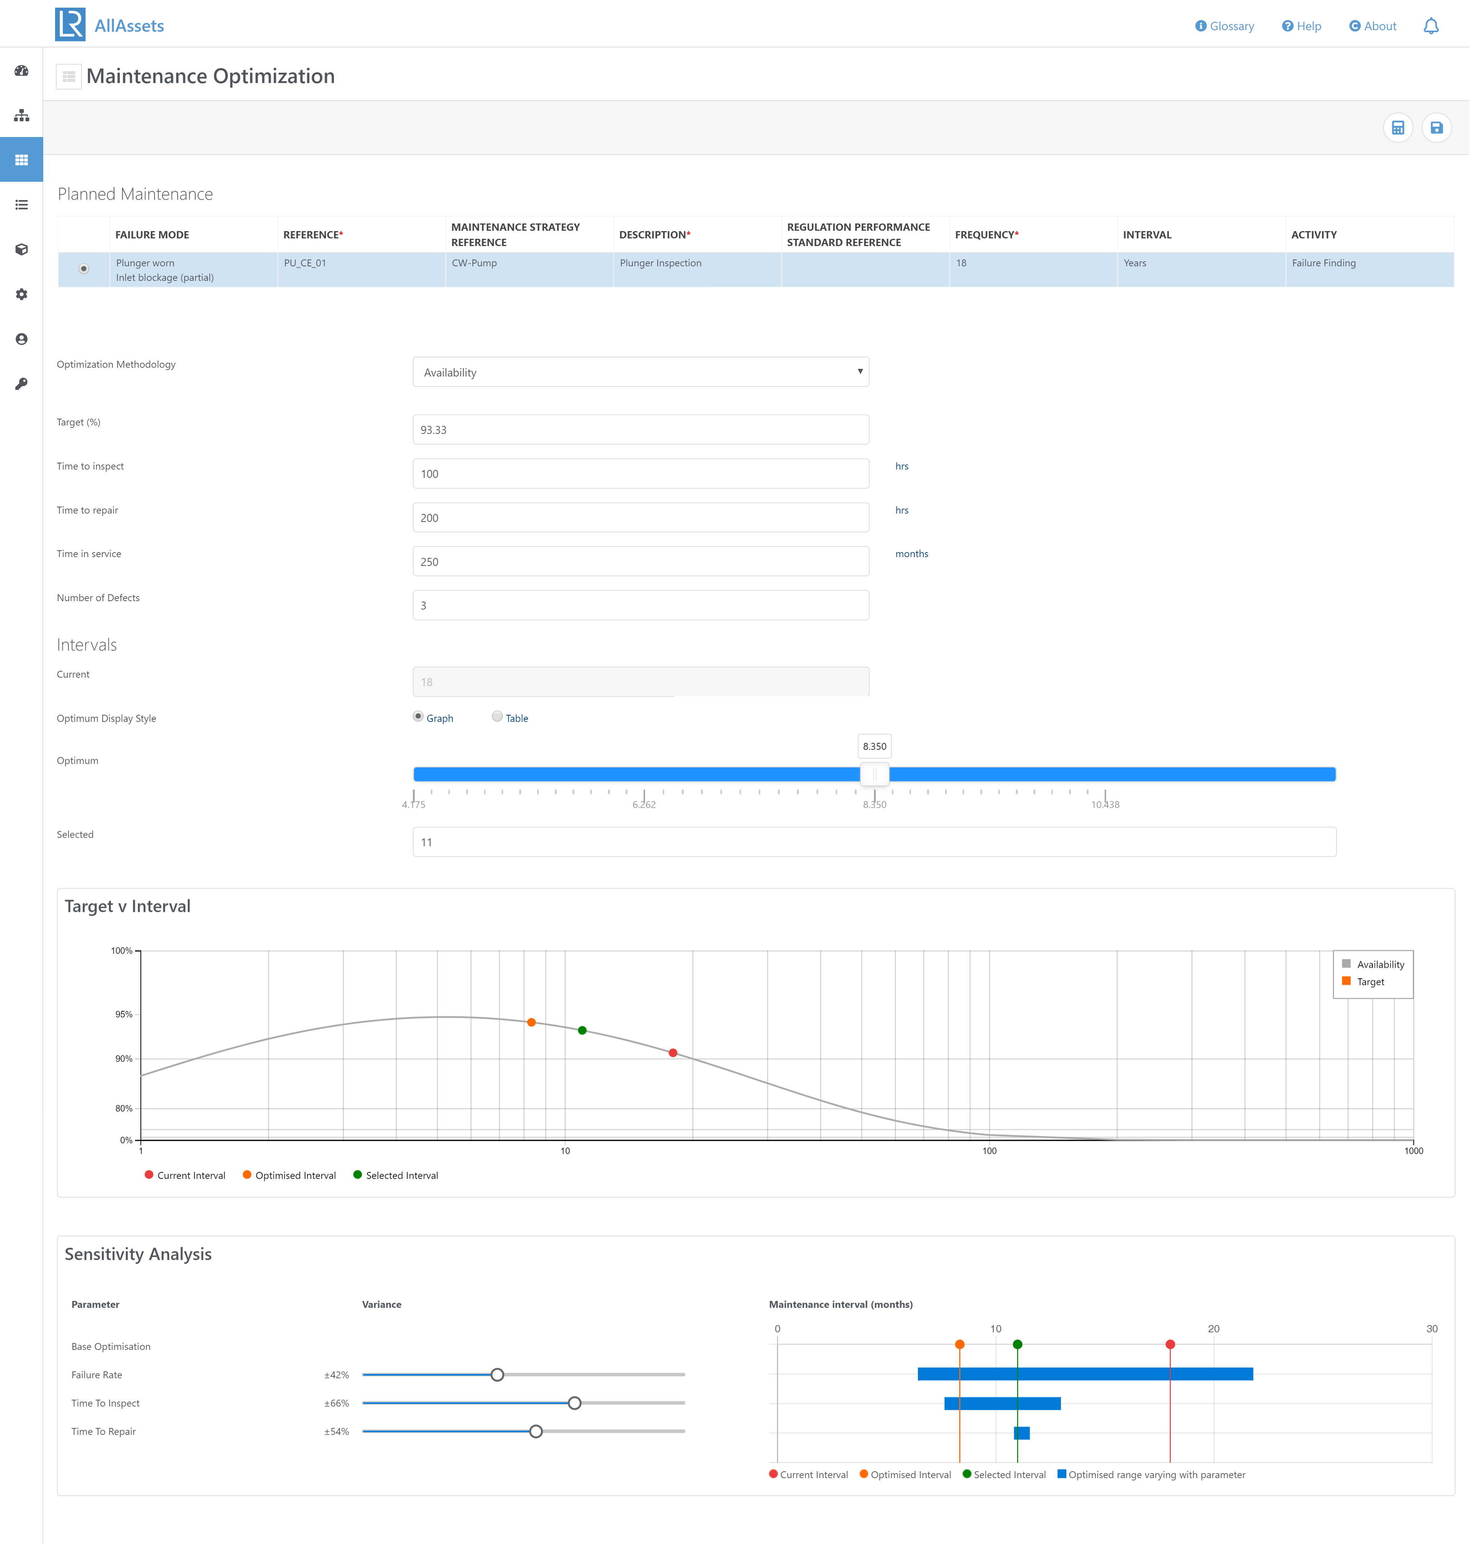Click the Time To Inspect blue range bar

[1002, 1403]
